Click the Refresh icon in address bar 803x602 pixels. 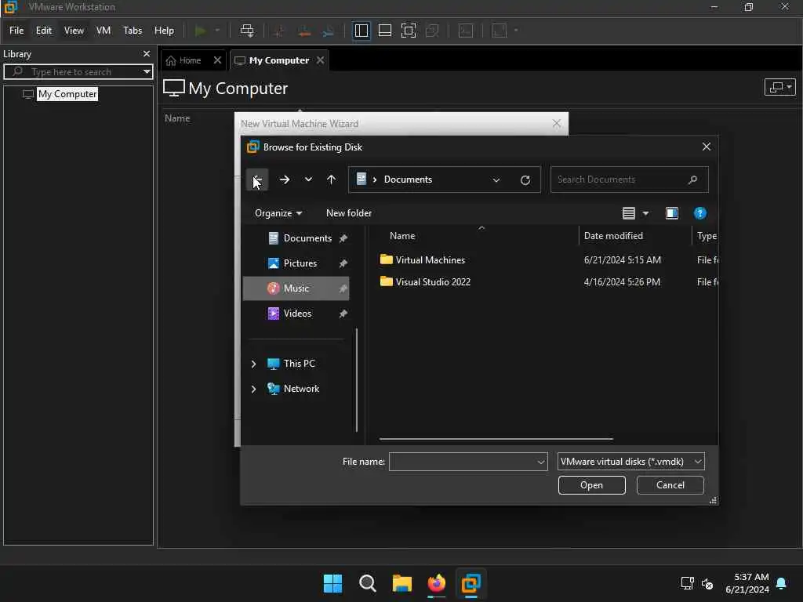tap(525, 180)
